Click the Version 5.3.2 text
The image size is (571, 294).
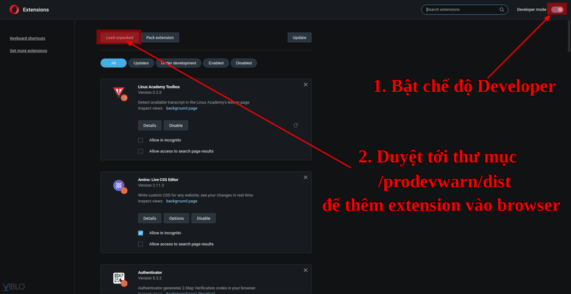(x=149, y=278)
